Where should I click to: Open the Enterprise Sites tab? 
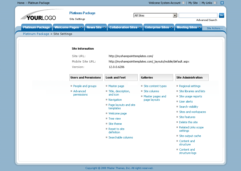pyautogui.click(x=157, y=27)
